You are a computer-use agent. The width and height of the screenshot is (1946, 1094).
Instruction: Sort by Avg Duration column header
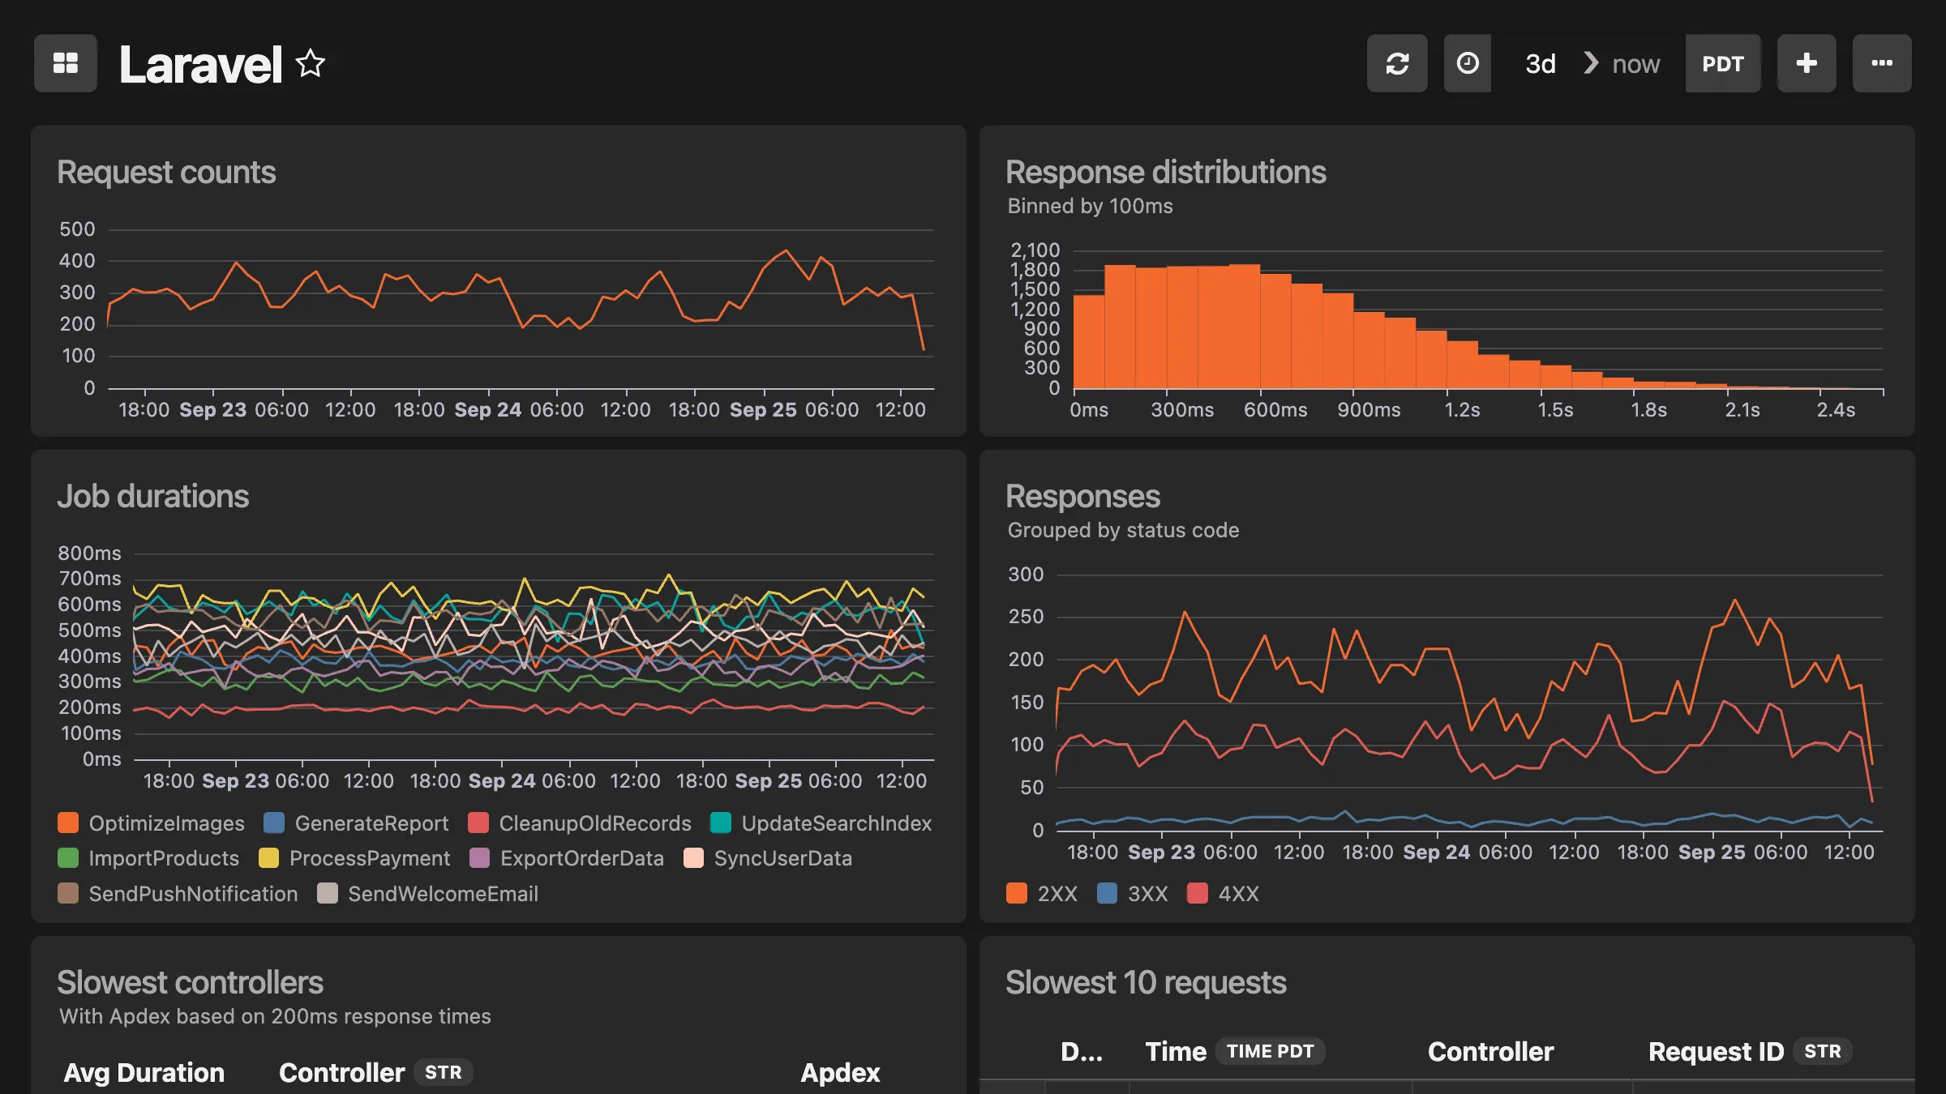point(144,1073)
